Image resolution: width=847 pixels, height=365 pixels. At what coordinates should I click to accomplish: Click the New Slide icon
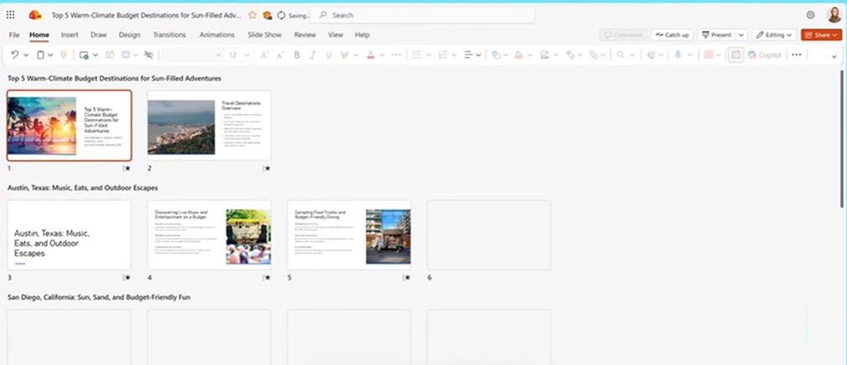[84, 54]
